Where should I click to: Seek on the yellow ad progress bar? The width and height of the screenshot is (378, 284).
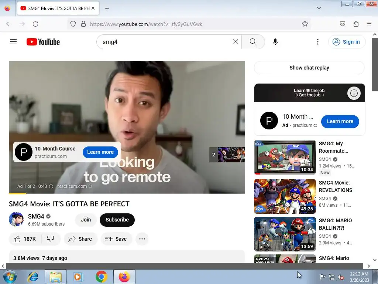pyautogui.click(x=127, y=193)
